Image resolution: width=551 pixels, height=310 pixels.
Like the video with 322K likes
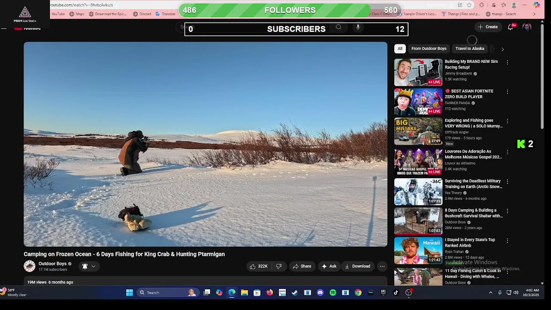tap(259, 267)
